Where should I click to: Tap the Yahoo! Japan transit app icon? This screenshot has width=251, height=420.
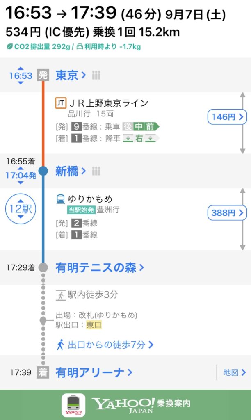point(73,405)
